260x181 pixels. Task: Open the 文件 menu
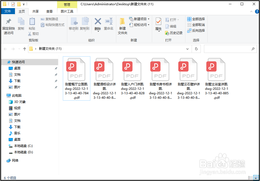pyautogui.click(x=8, y=11)
